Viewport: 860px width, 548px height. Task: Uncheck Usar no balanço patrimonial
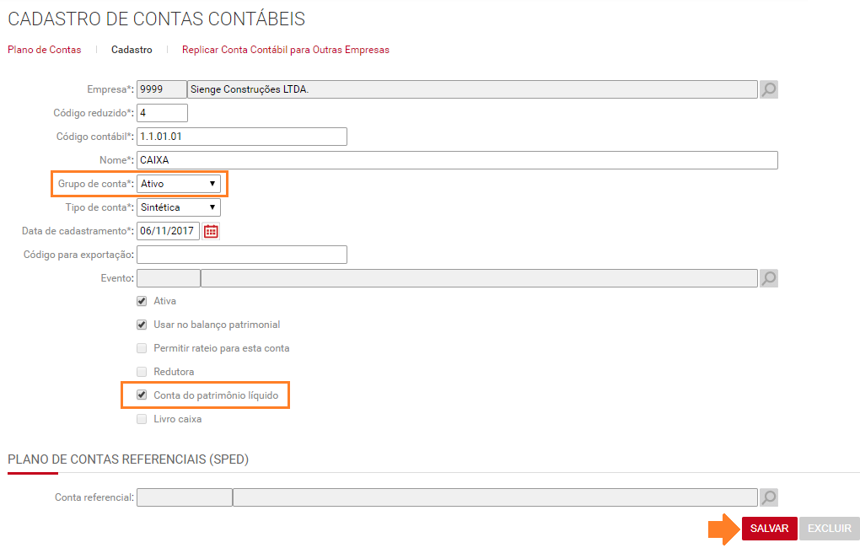(142, 325)
